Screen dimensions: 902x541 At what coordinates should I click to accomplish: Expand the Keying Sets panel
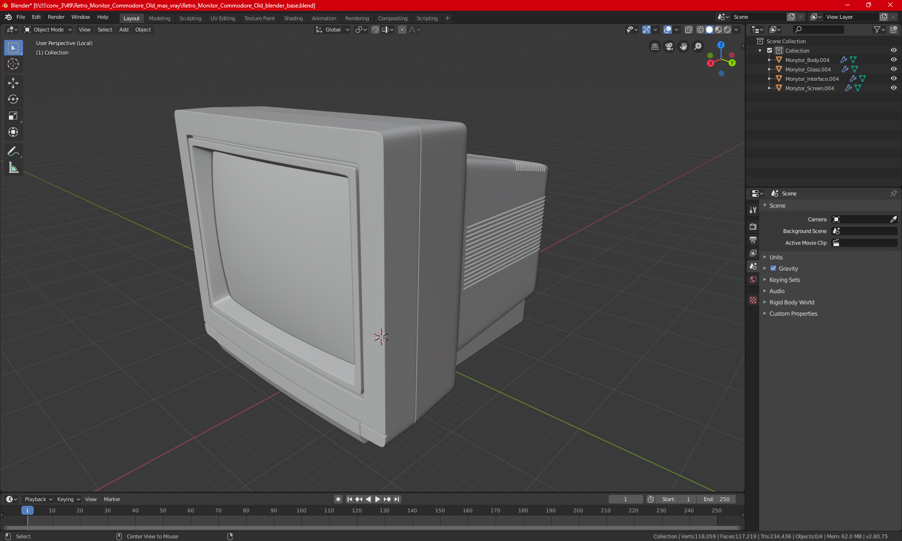(x=785, y=280)
